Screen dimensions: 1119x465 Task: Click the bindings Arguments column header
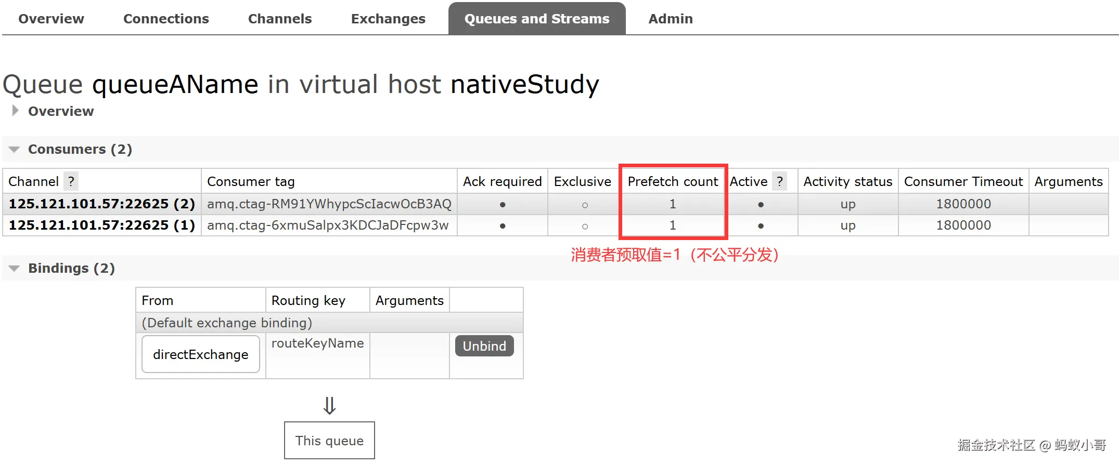pyautogui.click(x=409, y=300)
